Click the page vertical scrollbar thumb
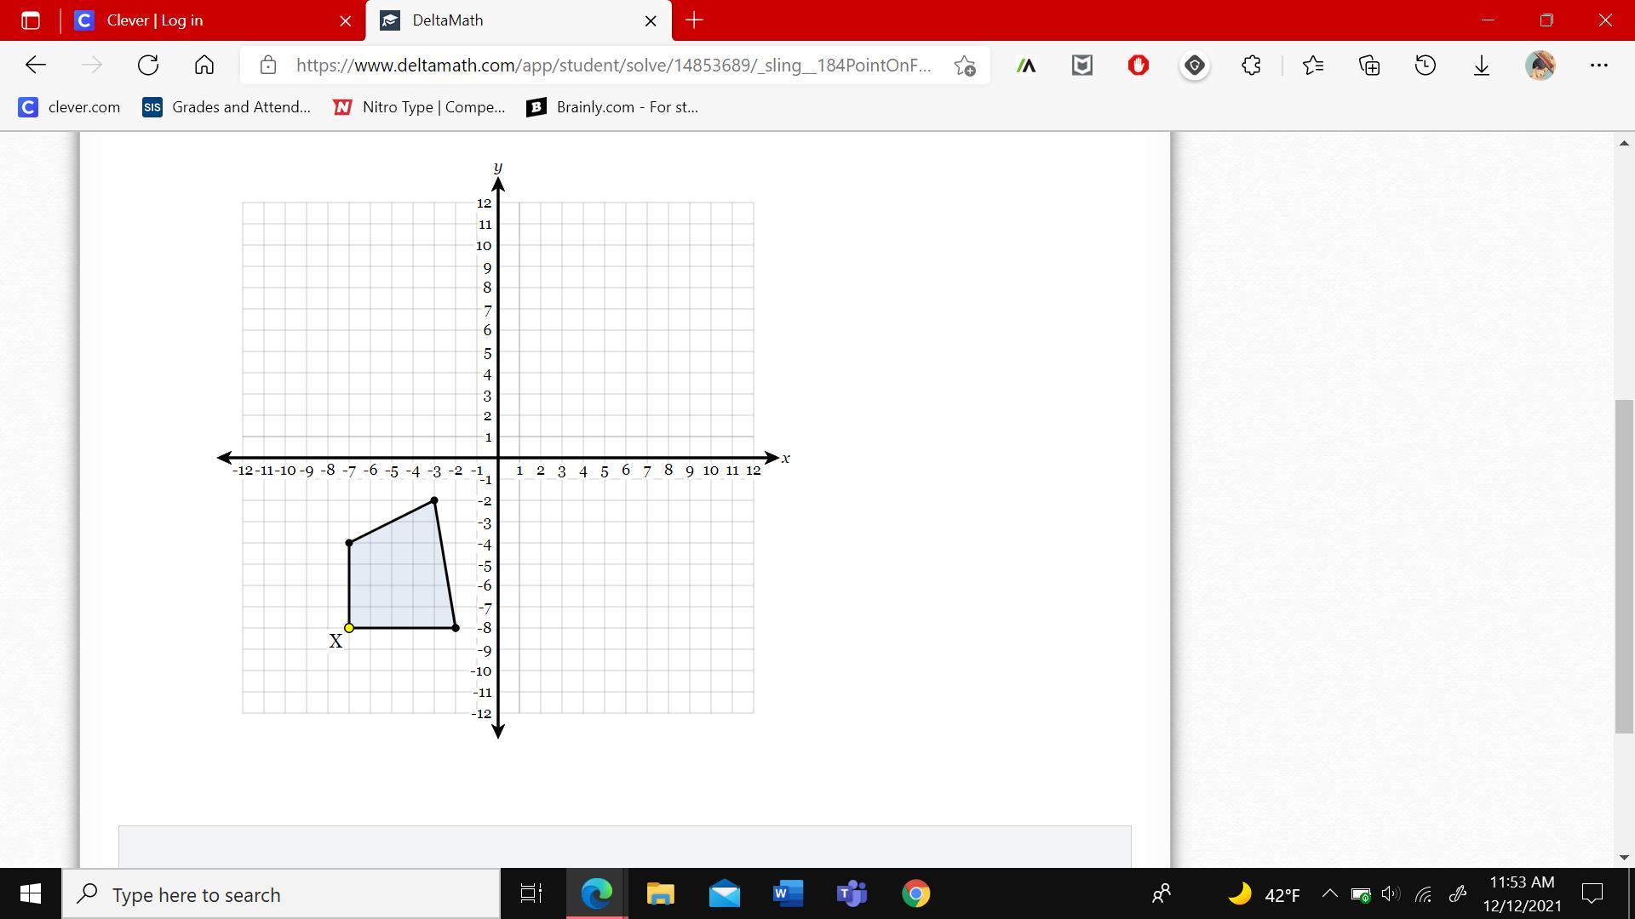The height and width of the screenshot is (919, 1635). pyautogui.click(x=1624, y=566)
